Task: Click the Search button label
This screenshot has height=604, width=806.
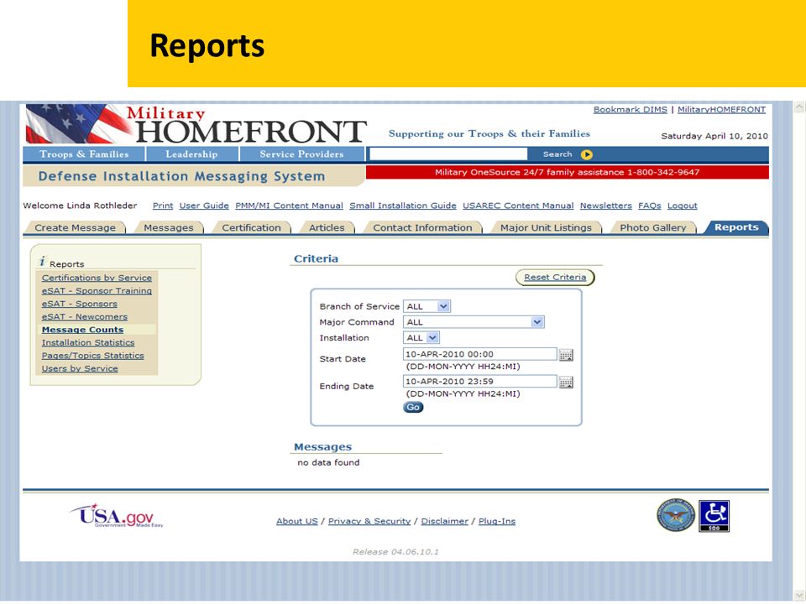Action: pos(557,154)
